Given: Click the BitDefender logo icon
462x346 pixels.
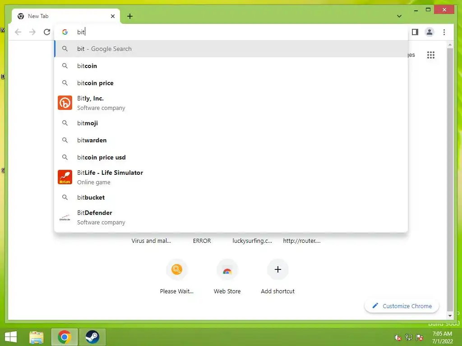Looking at the screenshot, I should [65, 218].
